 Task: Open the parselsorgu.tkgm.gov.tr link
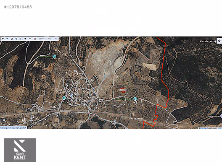click(x=13, y=128)
